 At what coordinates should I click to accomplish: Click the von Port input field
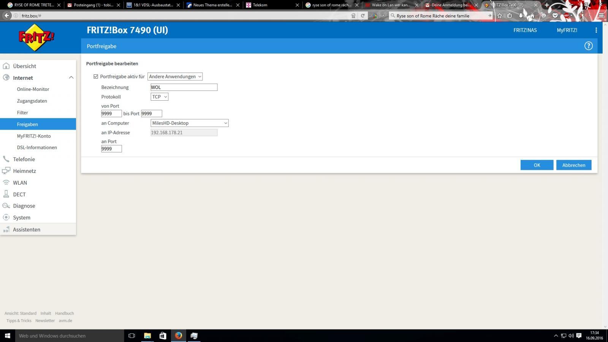coord(111,113)
